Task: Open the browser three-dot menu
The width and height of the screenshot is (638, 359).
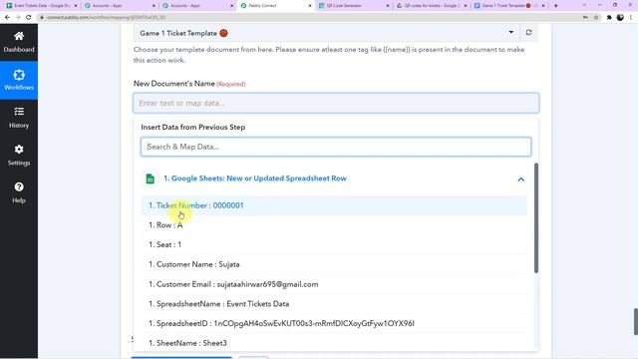Action: click(631, 18)
